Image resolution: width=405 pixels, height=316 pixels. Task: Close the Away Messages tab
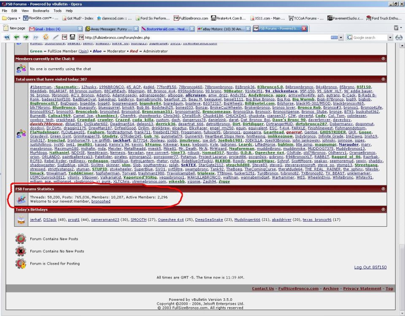coord(136,29)
